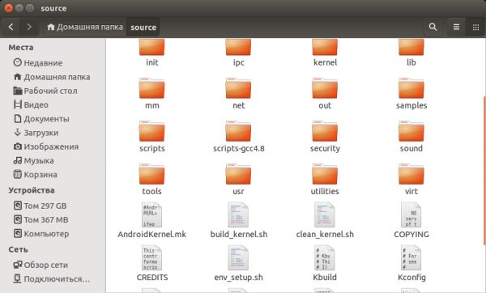Select the kernel folder

(325, 53)
